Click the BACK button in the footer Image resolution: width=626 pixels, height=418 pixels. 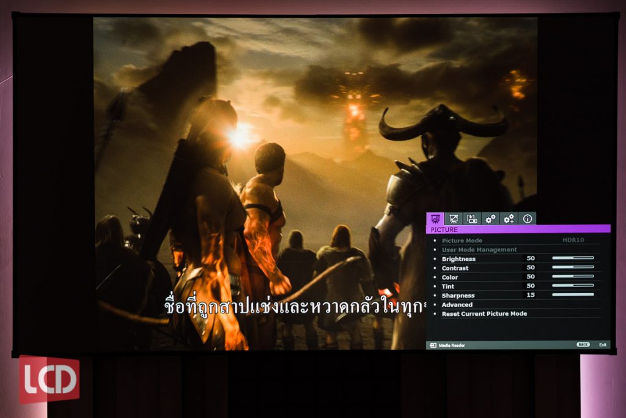click(x=583, y=345)
